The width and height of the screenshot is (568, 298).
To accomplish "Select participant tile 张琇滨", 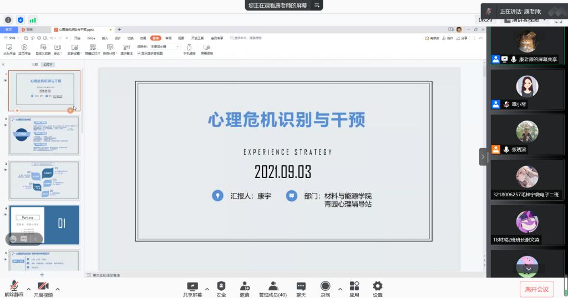I will (x=527, y=136).
